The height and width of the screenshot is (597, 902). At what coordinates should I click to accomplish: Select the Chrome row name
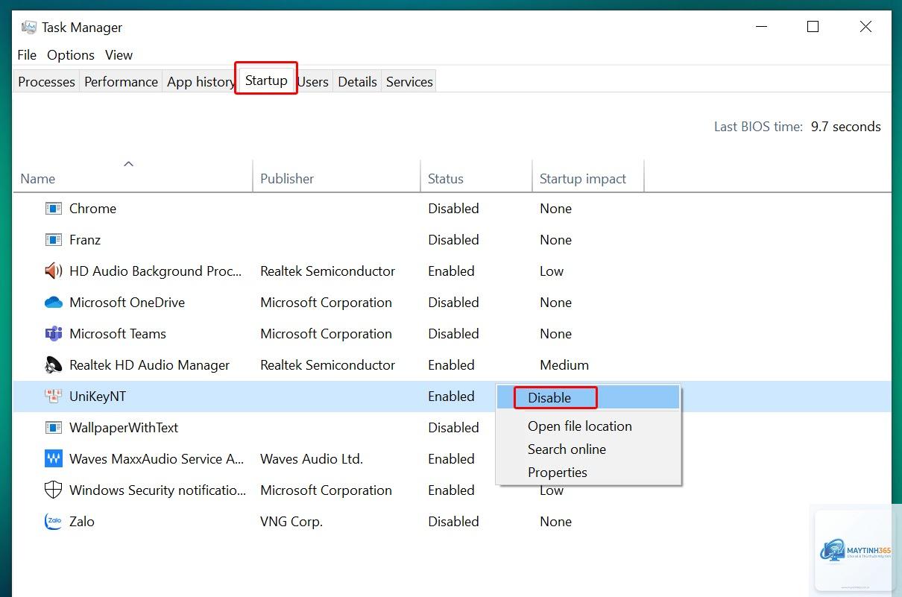pyautogui.click(x=92, y=209)
